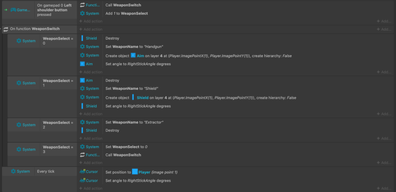396x192 pixels.
Task: Click the System gear icon in the Every tick condition
Action: [13, 171]
